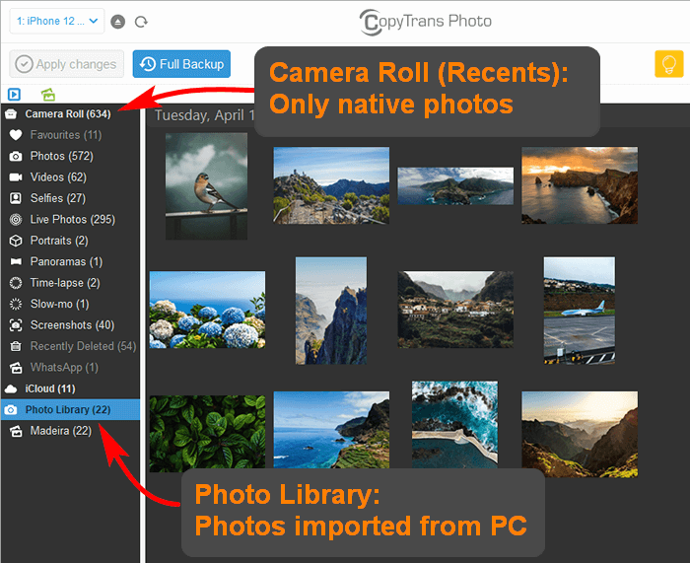Select Photo Library (22) in sidebar
Image resolution: width=690 pixels, height=563 pixels.
point(68,410)
